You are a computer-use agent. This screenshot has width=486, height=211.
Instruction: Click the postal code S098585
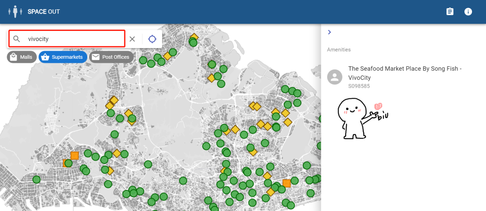click(359, 86)
